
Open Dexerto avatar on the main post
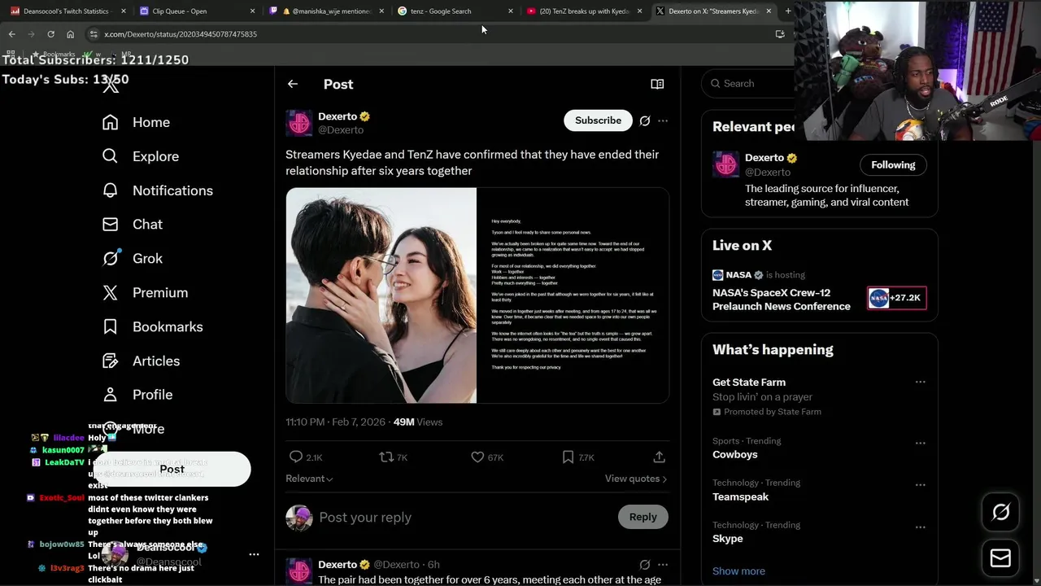click(x=299, y=123)
